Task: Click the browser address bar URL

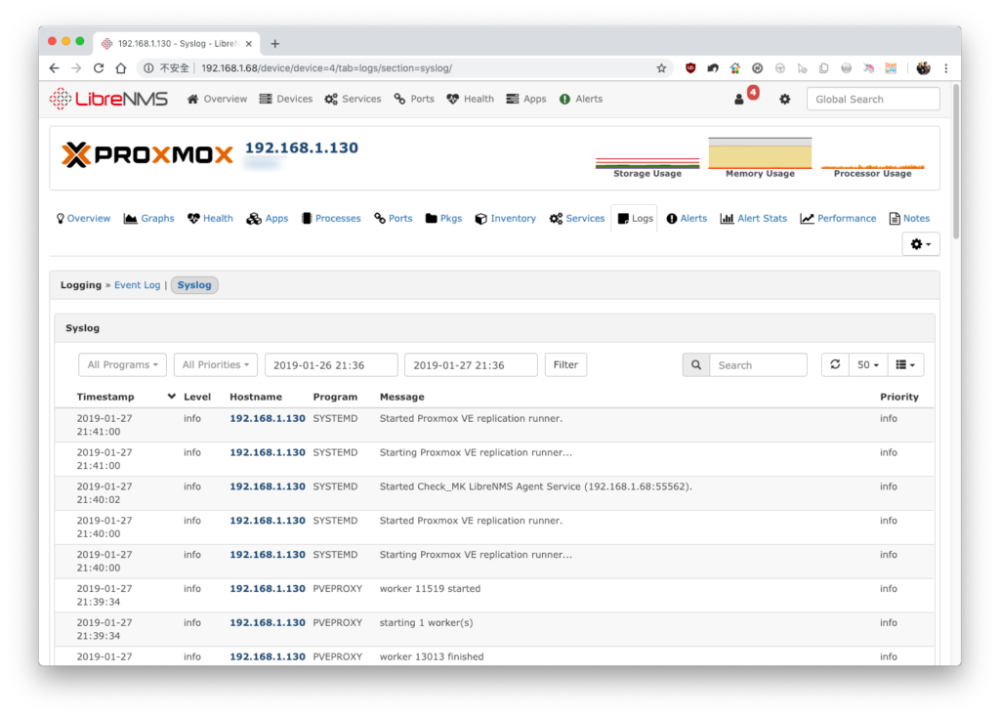Action: 326,68
